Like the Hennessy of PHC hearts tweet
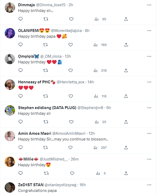The width and height of the screenshot is (158, 195). pos(71,96)
